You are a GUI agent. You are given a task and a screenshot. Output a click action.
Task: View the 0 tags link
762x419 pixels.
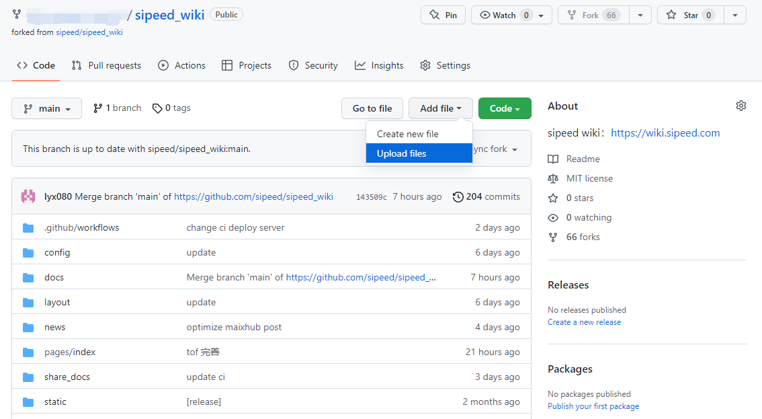[171, 108]
